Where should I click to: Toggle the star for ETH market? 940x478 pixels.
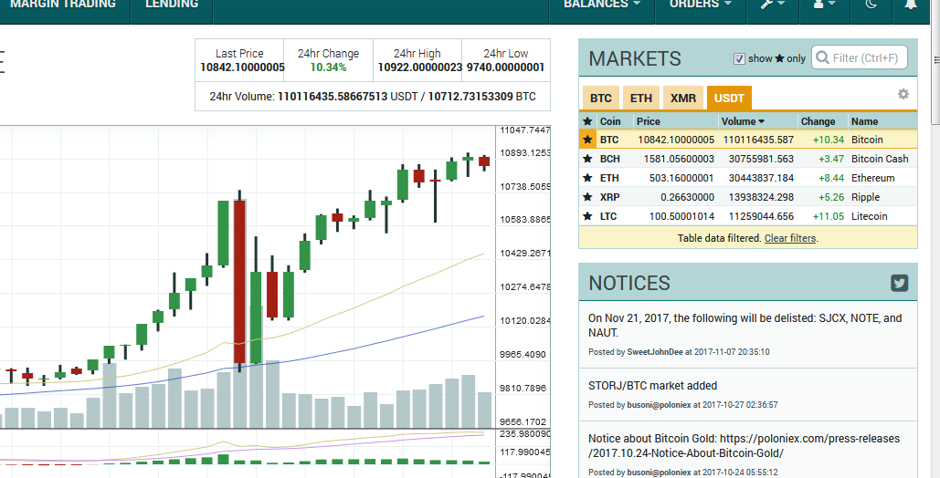(587, 178)
